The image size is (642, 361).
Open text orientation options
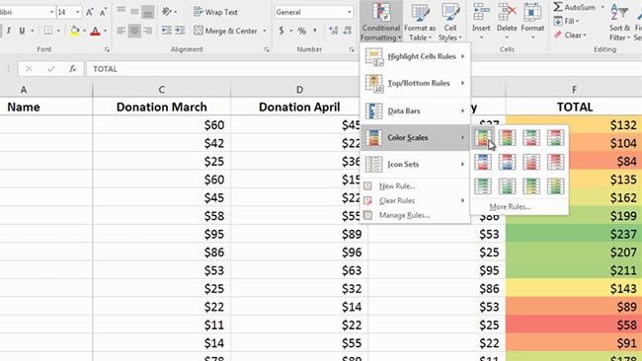click(169, 12)
